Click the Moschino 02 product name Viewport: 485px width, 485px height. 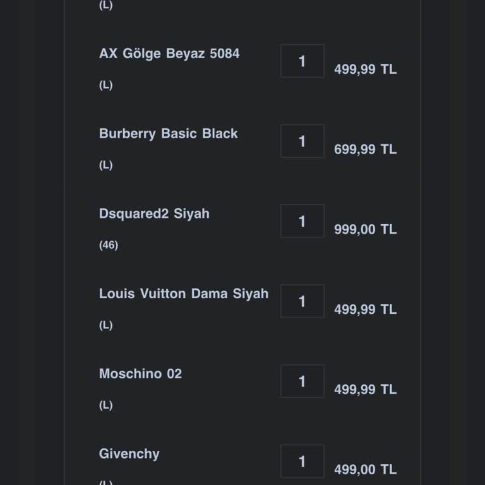click(140, 374)
